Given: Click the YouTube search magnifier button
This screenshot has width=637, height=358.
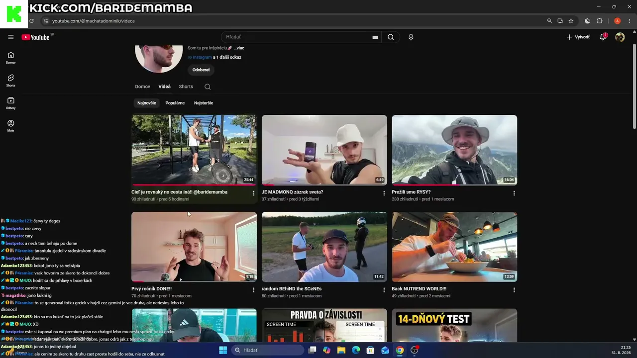Looking at the screenshot, I should coord(391,37).
